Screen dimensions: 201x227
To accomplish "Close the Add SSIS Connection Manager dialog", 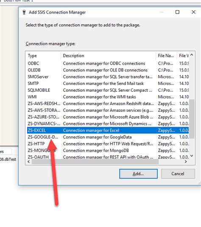I will point(193,12).
